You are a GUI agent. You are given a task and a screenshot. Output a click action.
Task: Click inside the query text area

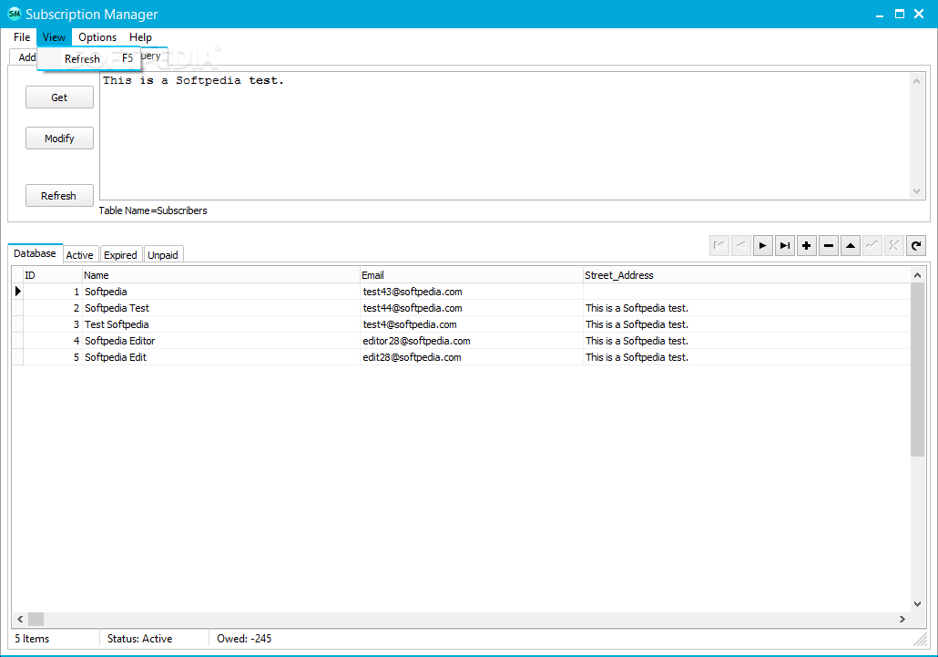click(505, 136)
